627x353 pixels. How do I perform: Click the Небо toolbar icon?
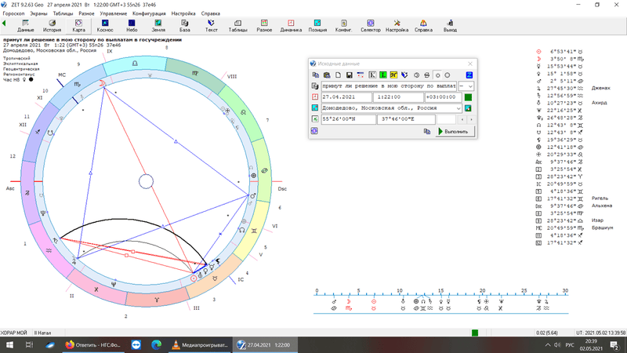point(132,26)
